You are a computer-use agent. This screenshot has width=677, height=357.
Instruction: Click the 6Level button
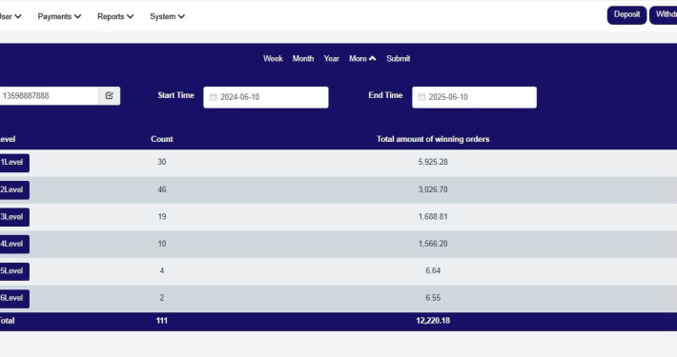[x=14, y=299]
